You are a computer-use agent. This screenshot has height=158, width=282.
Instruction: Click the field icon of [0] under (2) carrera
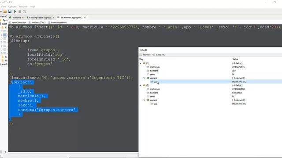152,104
